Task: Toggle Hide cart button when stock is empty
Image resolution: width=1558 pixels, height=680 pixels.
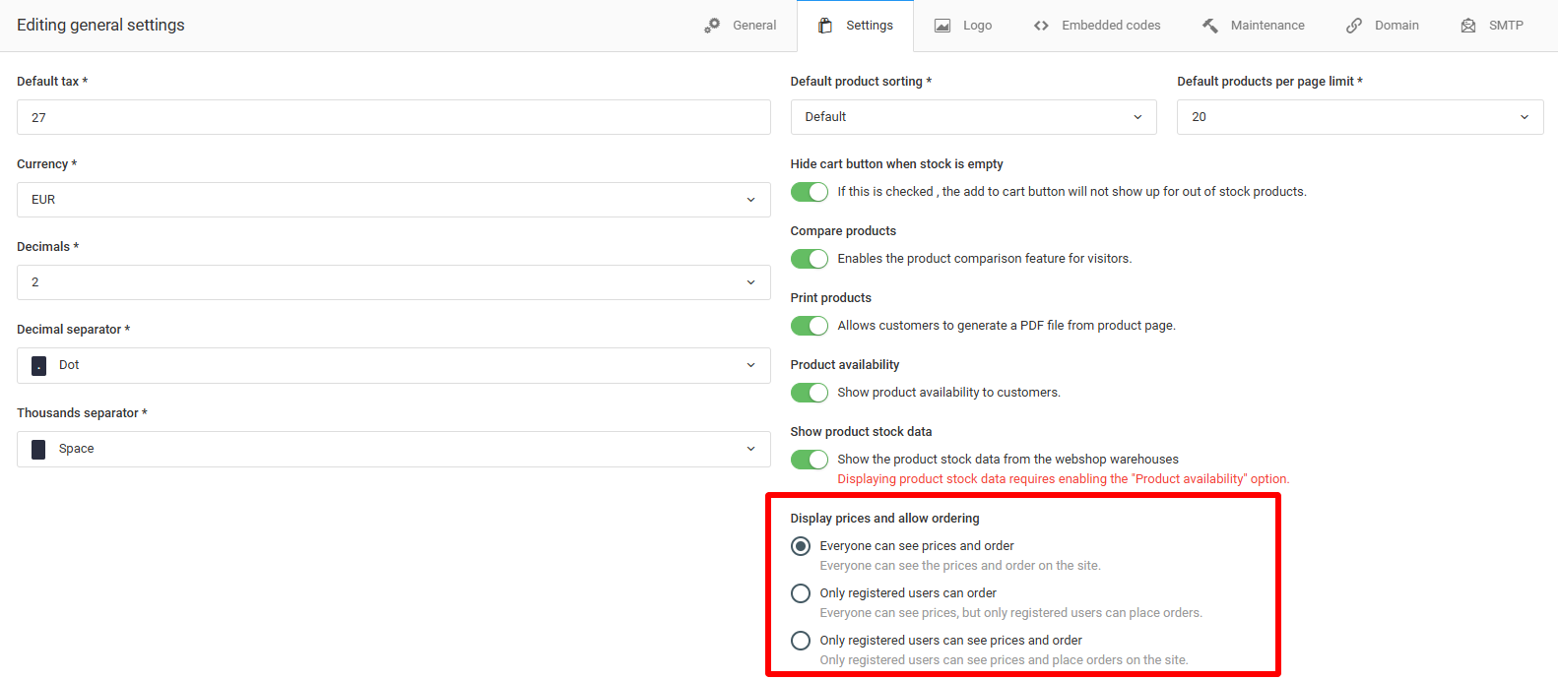Action: click(x=810, y=192)
